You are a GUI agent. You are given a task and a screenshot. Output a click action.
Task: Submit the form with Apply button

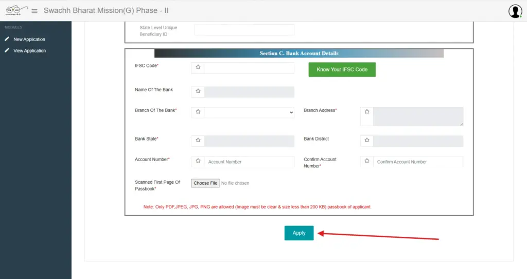299,233
